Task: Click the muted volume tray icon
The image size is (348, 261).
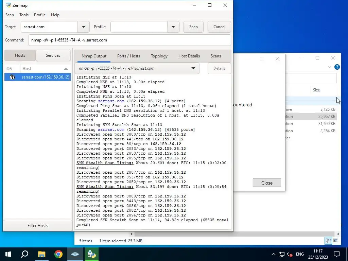Action: point(290,254)
